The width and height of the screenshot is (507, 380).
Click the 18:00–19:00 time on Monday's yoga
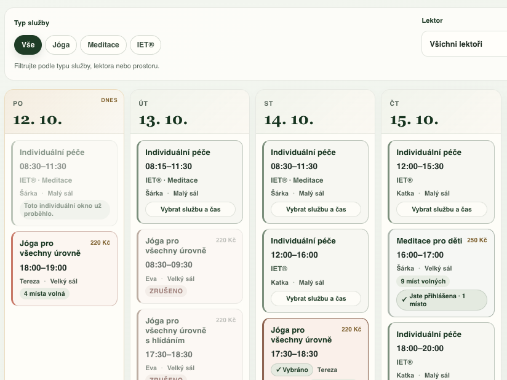(x=43, y=268)
